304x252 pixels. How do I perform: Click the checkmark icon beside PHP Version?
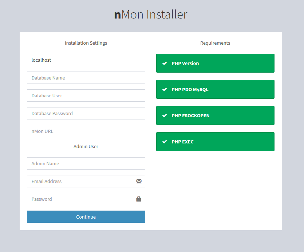(x=165, y=63)
